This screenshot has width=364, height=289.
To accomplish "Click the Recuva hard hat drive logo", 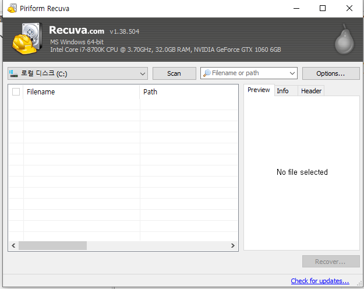I will [27, 38].
